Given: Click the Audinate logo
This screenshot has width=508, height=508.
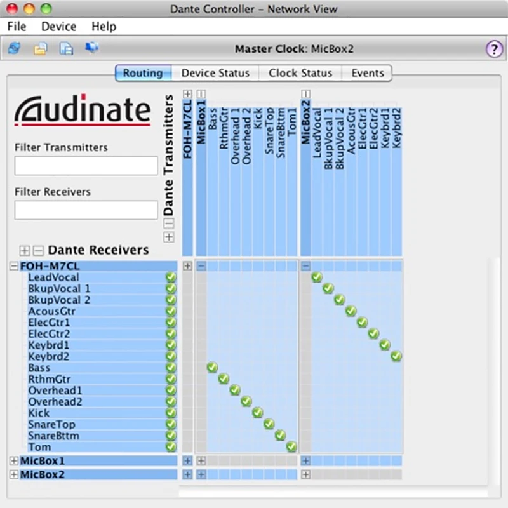Looking at the screenshot, I should click(83, 110).
